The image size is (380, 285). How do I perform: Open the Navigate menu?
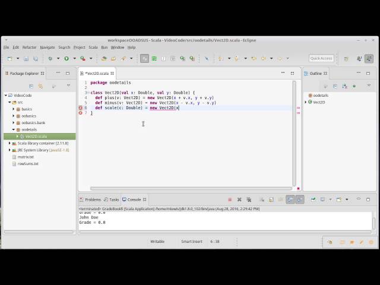[47, 47]
